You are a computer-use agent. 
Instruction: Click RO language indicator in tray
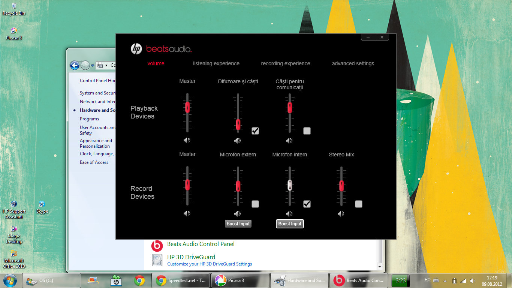point(428,280)
